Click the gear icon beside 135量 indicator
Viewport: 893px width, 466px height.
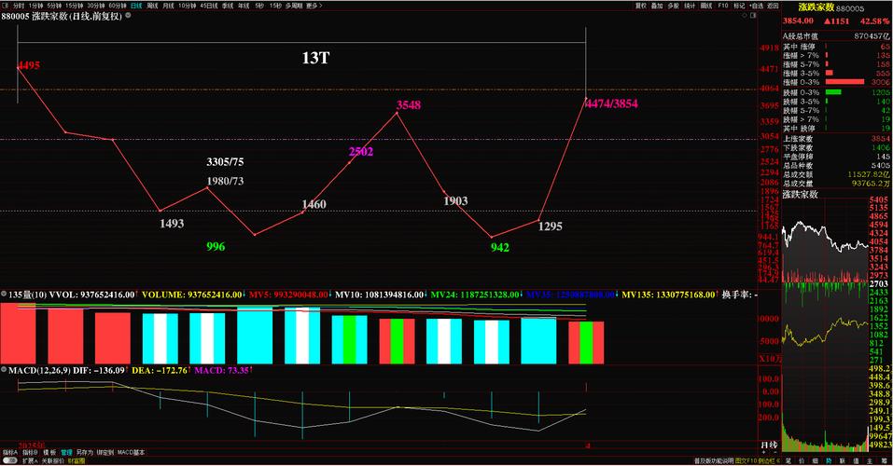4,295
